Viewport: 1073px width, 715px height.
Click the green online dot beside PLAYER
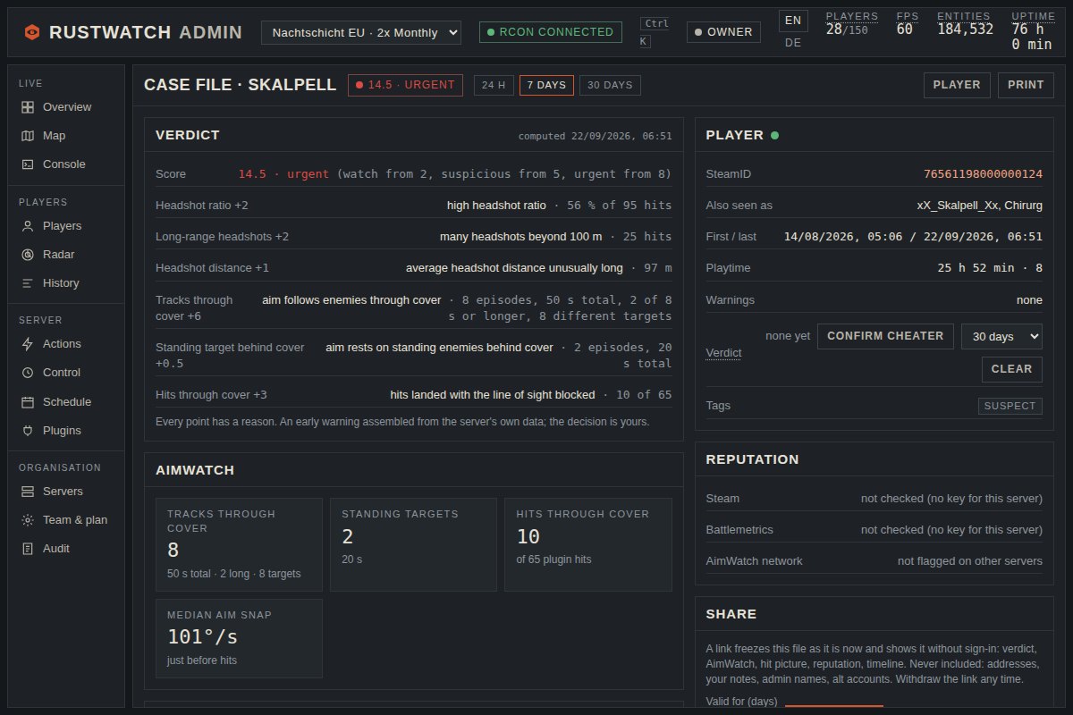(x=774, y=136)
